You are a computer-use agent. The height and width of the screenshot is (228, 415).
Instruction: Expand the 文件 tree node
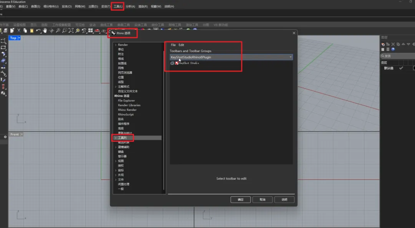tap(115, 179)
